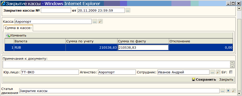Click the notes scroll-up arrow
Viewport: 242px width, 96px height.
click(232, 63)
